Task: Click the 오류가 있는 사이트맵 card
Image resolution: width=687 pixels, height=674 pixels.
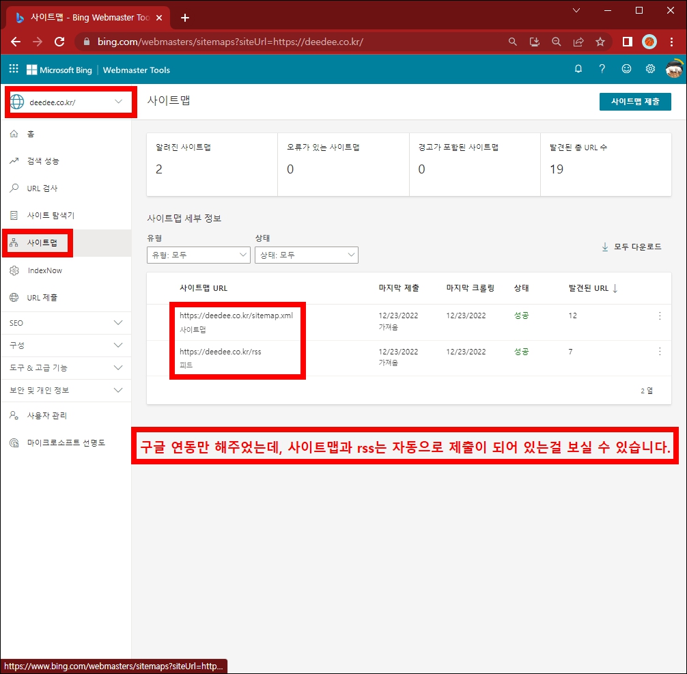Action: 343,165
